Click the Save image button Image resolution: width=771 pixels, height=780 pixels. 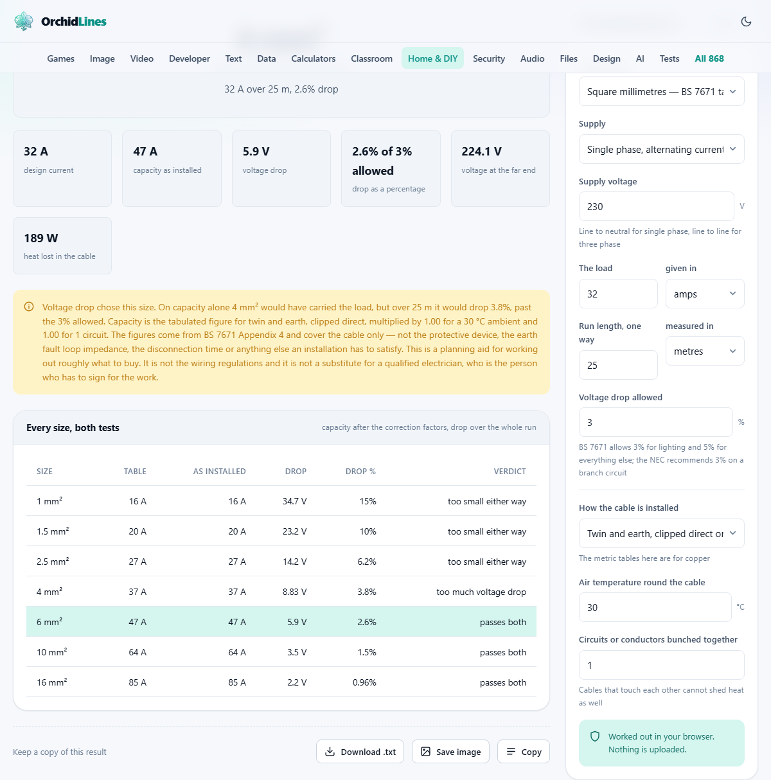pyautogui.click(x=450, y=752)
